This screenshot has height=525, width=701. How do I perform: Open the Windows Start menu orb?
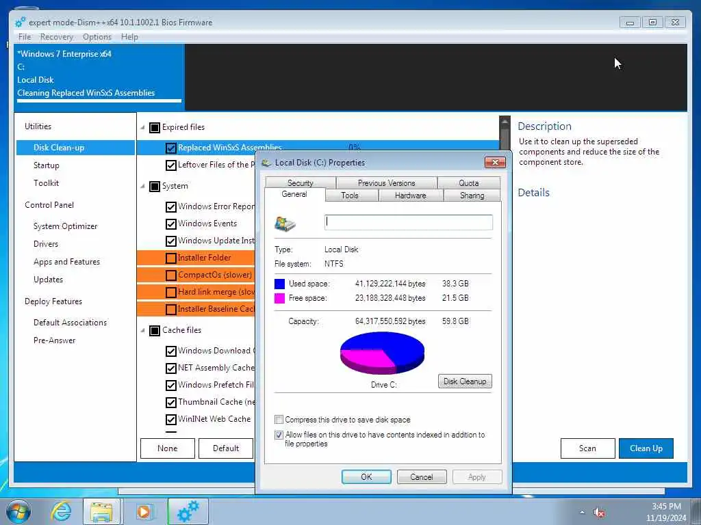pos(18,511)
